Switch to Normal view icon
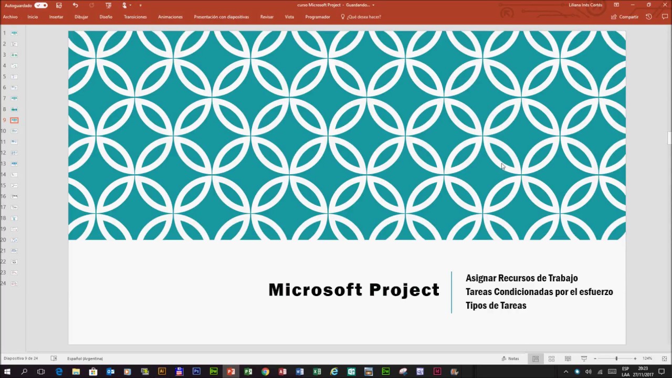 tap(535, 359)
